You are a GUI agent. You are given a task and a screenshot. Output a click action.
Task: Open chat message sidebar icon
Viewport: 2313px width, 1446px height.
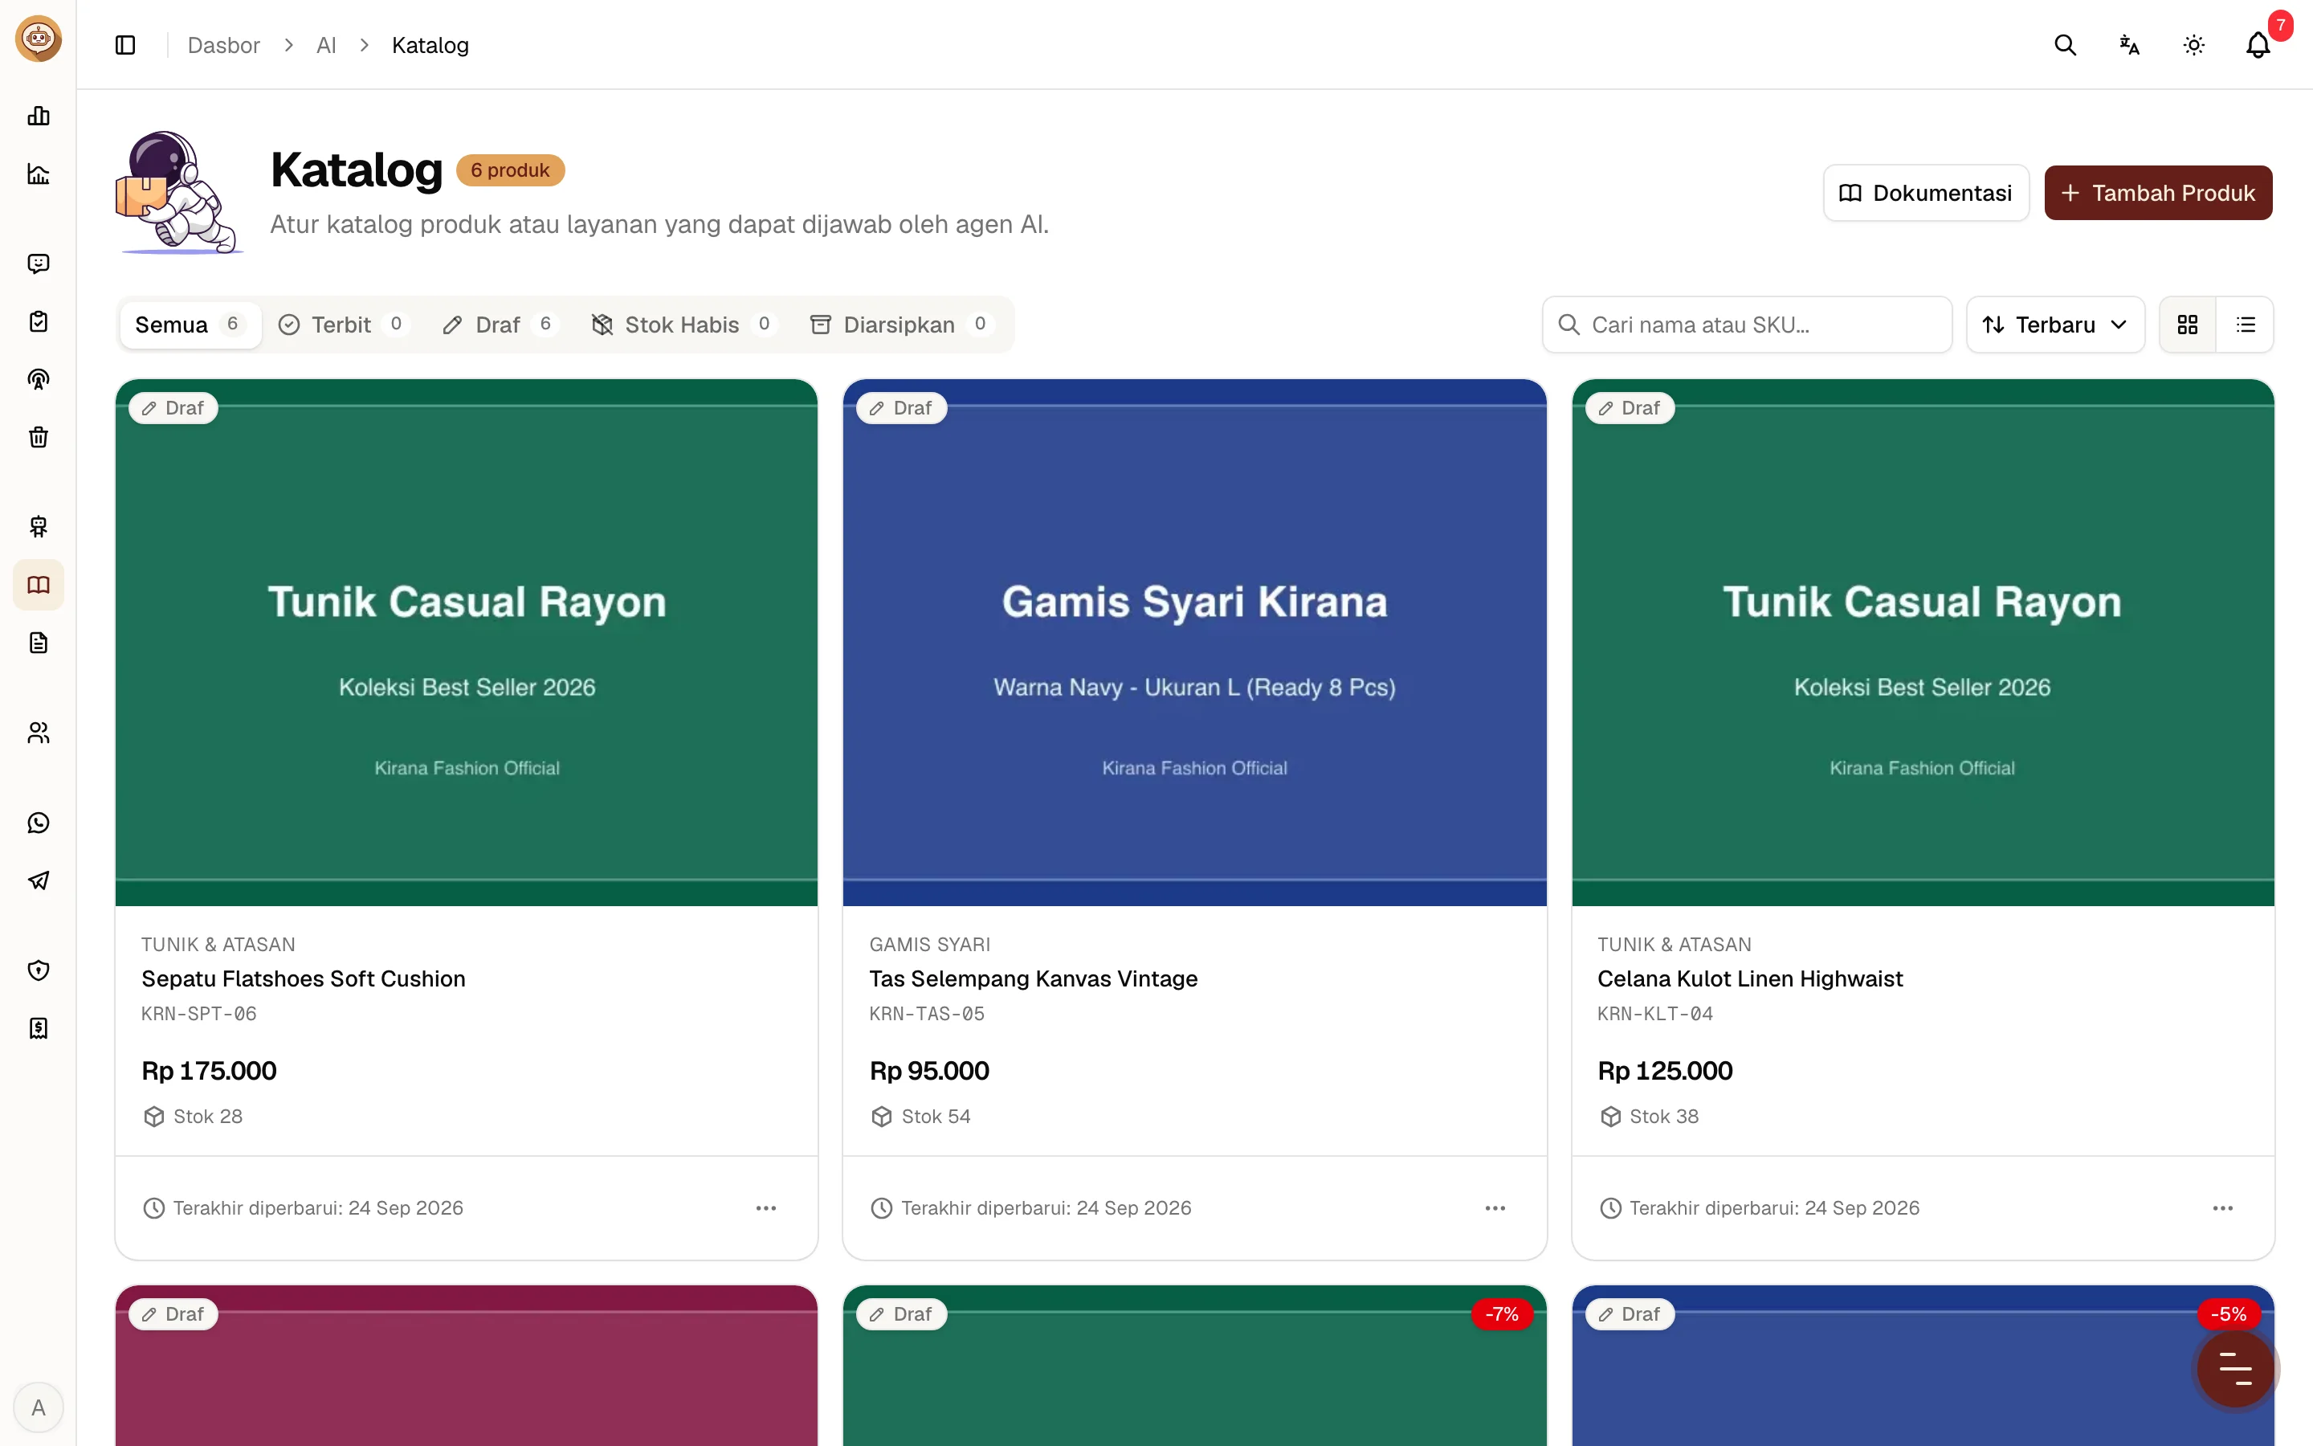(39, 263)
